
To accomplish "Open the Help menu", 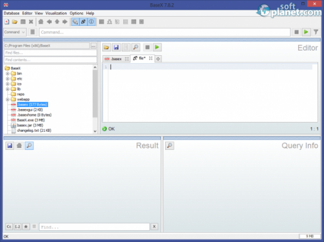I will pyautogui.click(x=90, y=13).
